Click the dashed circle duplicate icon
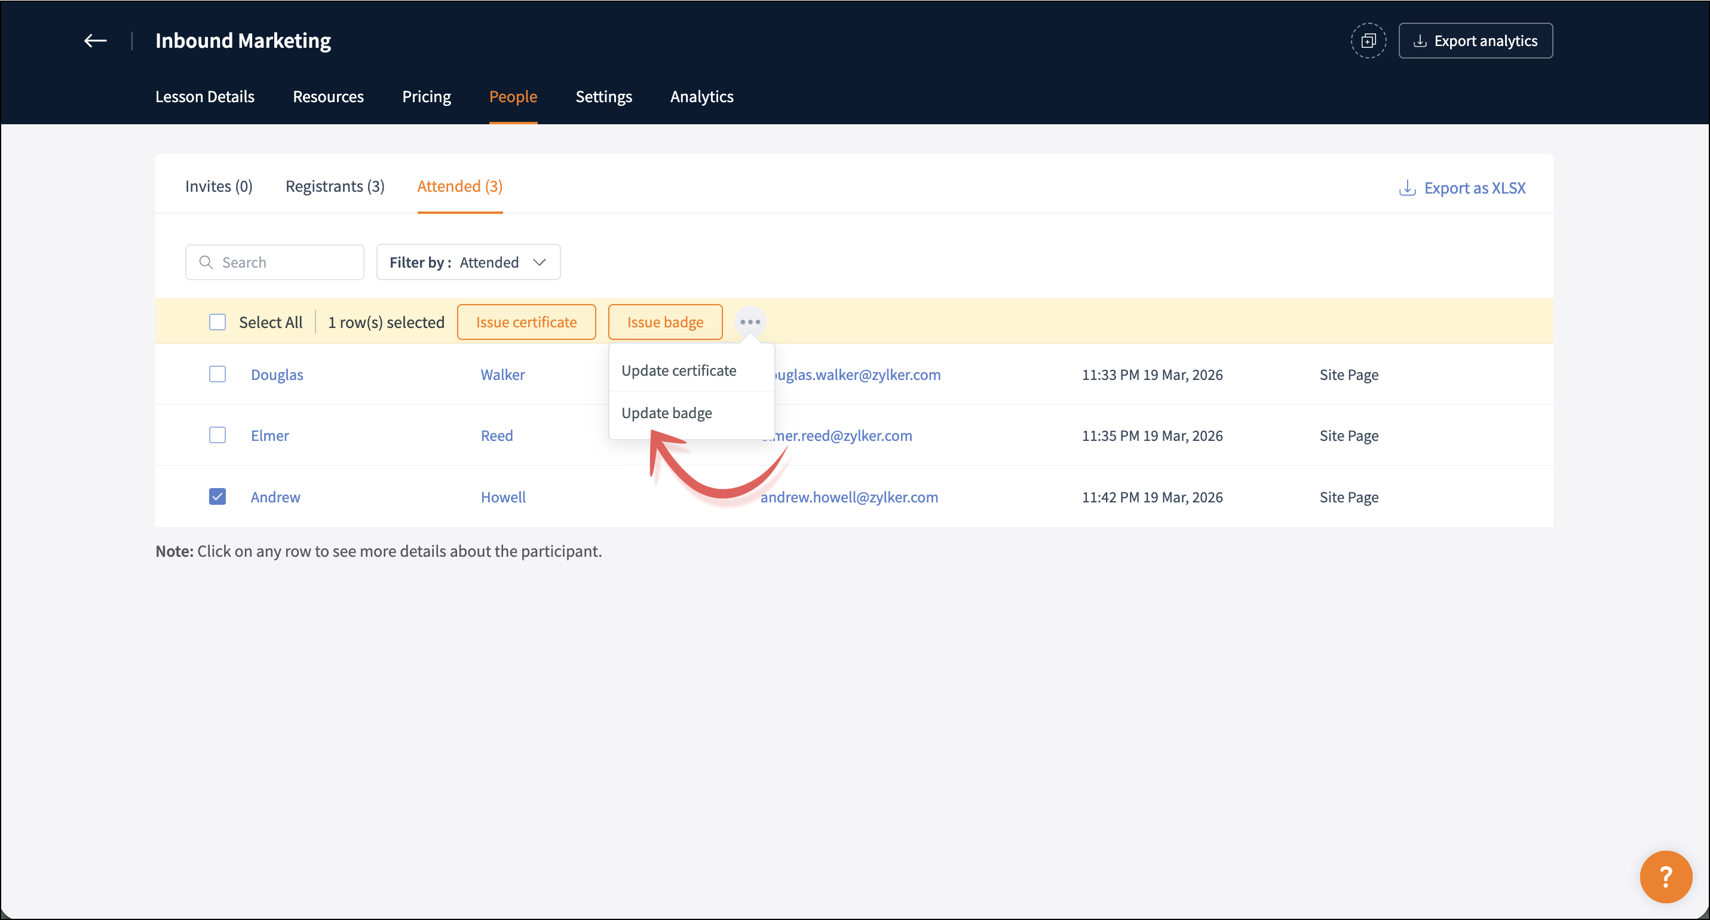Screen dimensions: 1710x920 1368,41
